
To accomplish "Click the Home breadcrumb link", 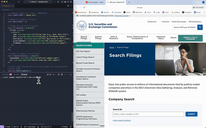I will [111, 47].
